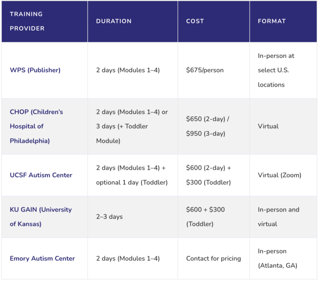Open the WPS (Publisher) provider link
This screenshot has height=281, width=318.
35,70
